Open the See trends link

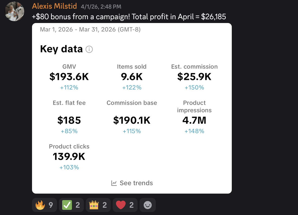[x=132, y=183]
